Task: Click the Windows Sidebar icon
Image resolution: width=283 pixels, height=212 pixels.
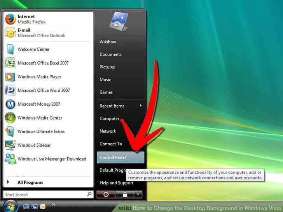Action: click(x=10, y=145)
